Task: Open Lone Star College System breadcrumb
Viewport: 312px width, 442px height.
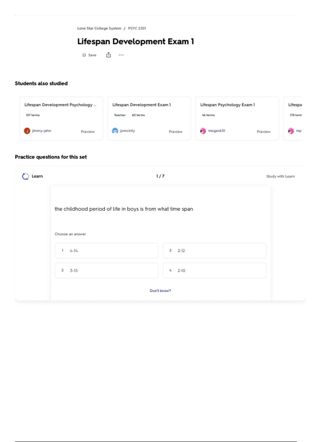Action: [x=99, y=28]
